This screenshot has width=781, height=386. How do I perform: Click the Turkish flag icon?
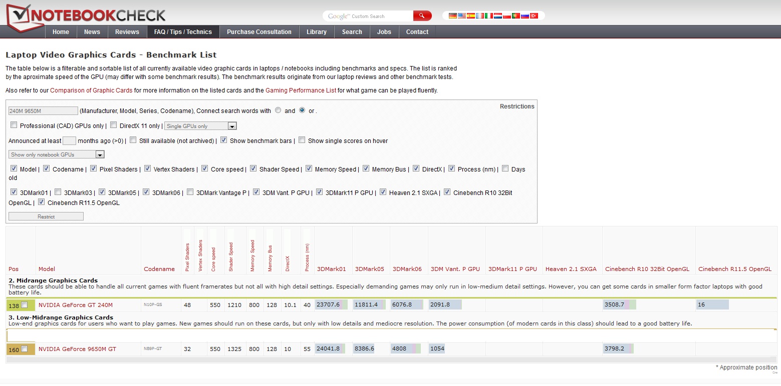click(534, 16)
